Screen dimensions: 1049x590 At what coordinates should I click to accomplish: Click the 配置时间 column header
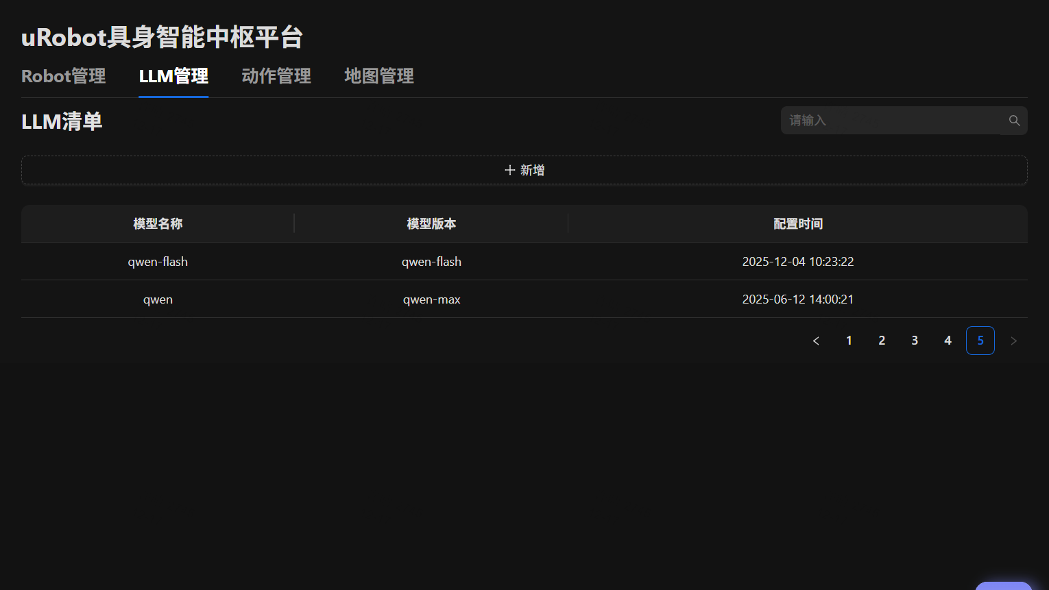point(798,224)
